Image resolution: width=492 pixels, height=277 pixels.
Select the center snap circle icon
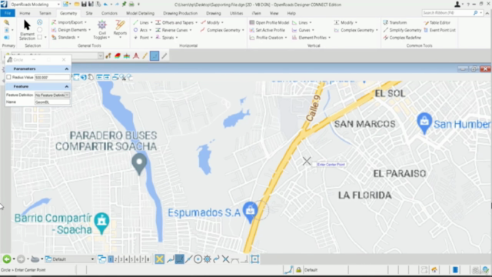198,259
